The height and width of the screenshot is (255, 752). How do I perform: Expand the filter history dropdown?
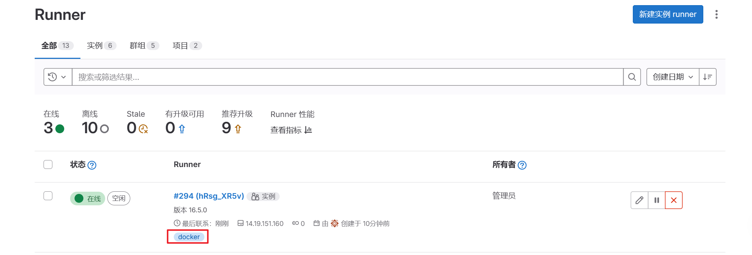(57, 77)
